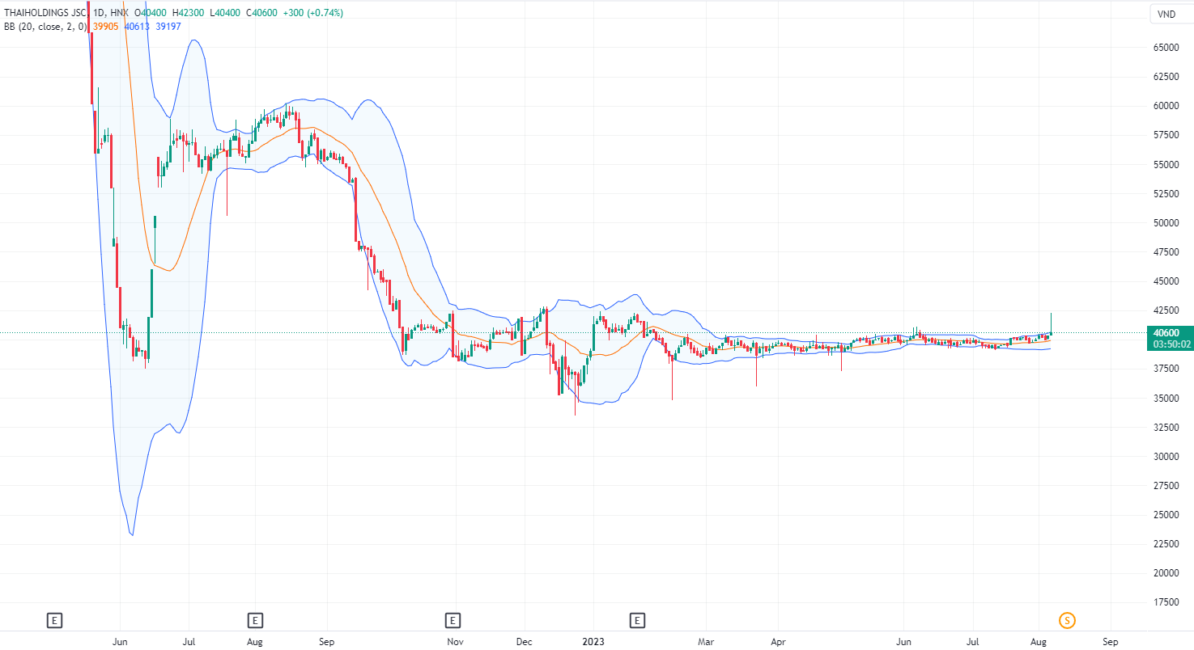The image size is (1194, 650).
Task: Click the L40400 low value
Action: [x=224, y=13]
